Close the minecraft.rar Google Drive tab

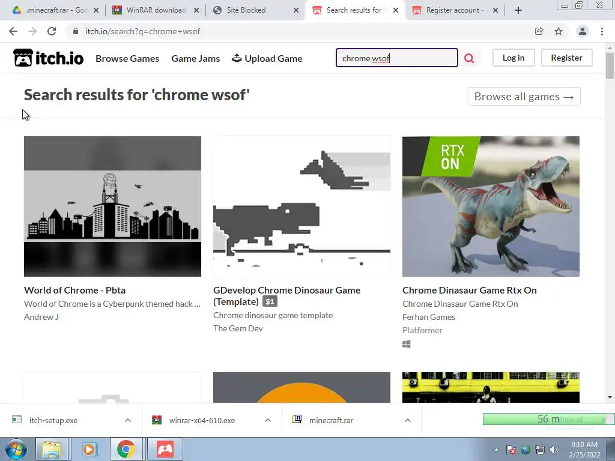point(96,10)
